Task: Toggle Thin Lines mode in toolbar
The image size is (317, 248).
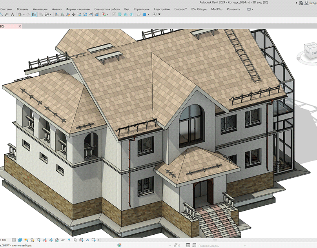Action: (34, 15)
